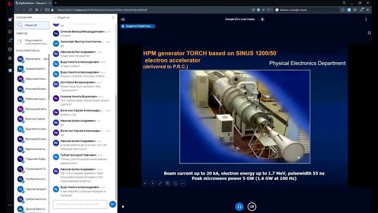Open the public chat in the messages list

click(32, 25)
